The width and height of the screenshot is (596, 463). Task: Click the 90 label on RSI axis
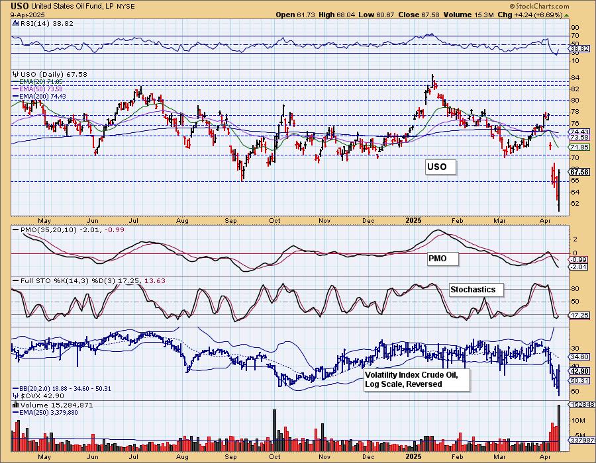[575, 27]
